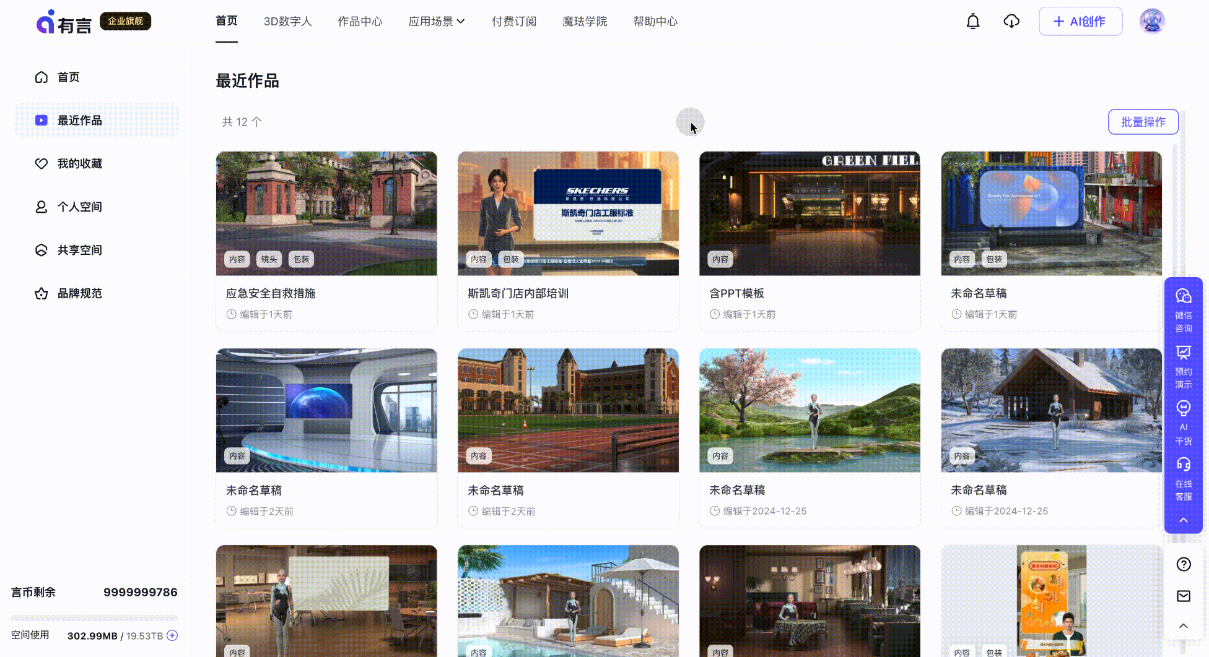Open the user avatar menu
This screenshot has width=1209, height=657.
coord(1152,22)
